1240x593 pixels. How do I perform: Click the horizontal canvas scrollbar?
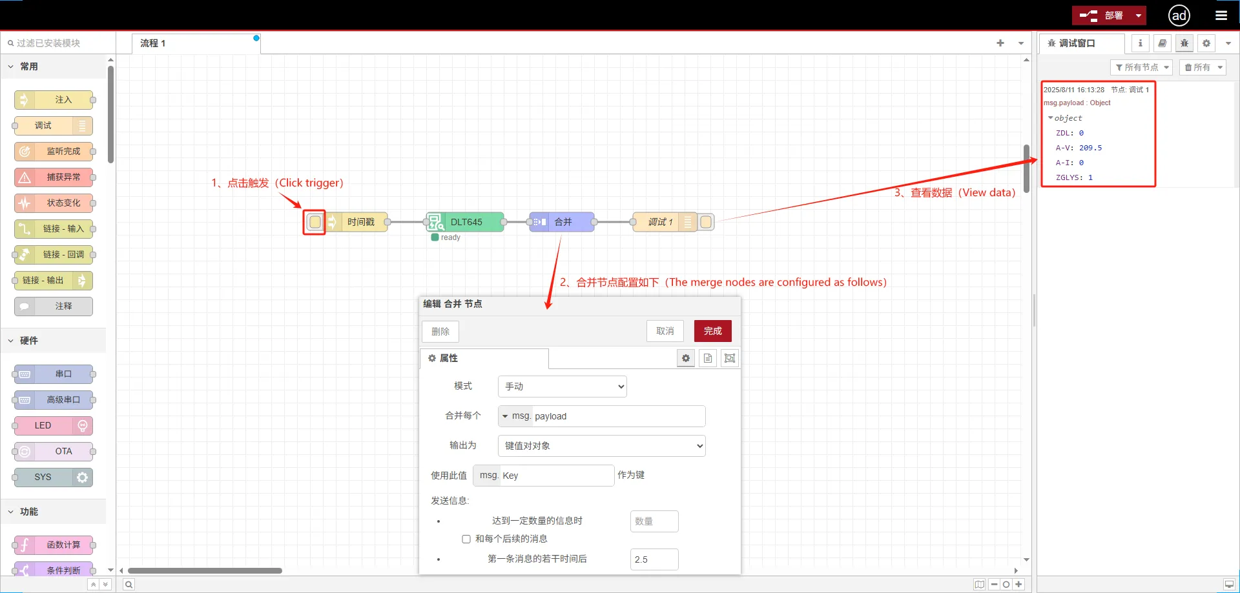coord(205,570)
